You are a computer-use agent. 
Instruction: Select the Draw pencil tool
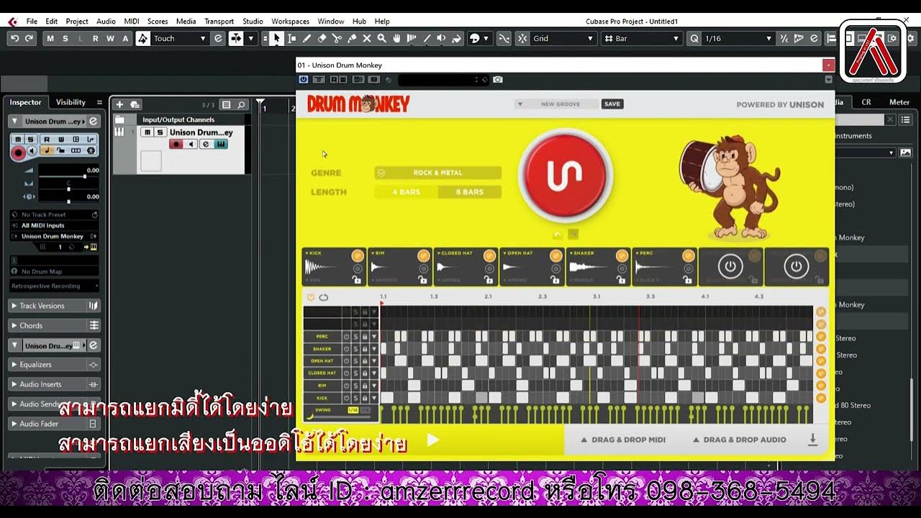click(307, 38)
